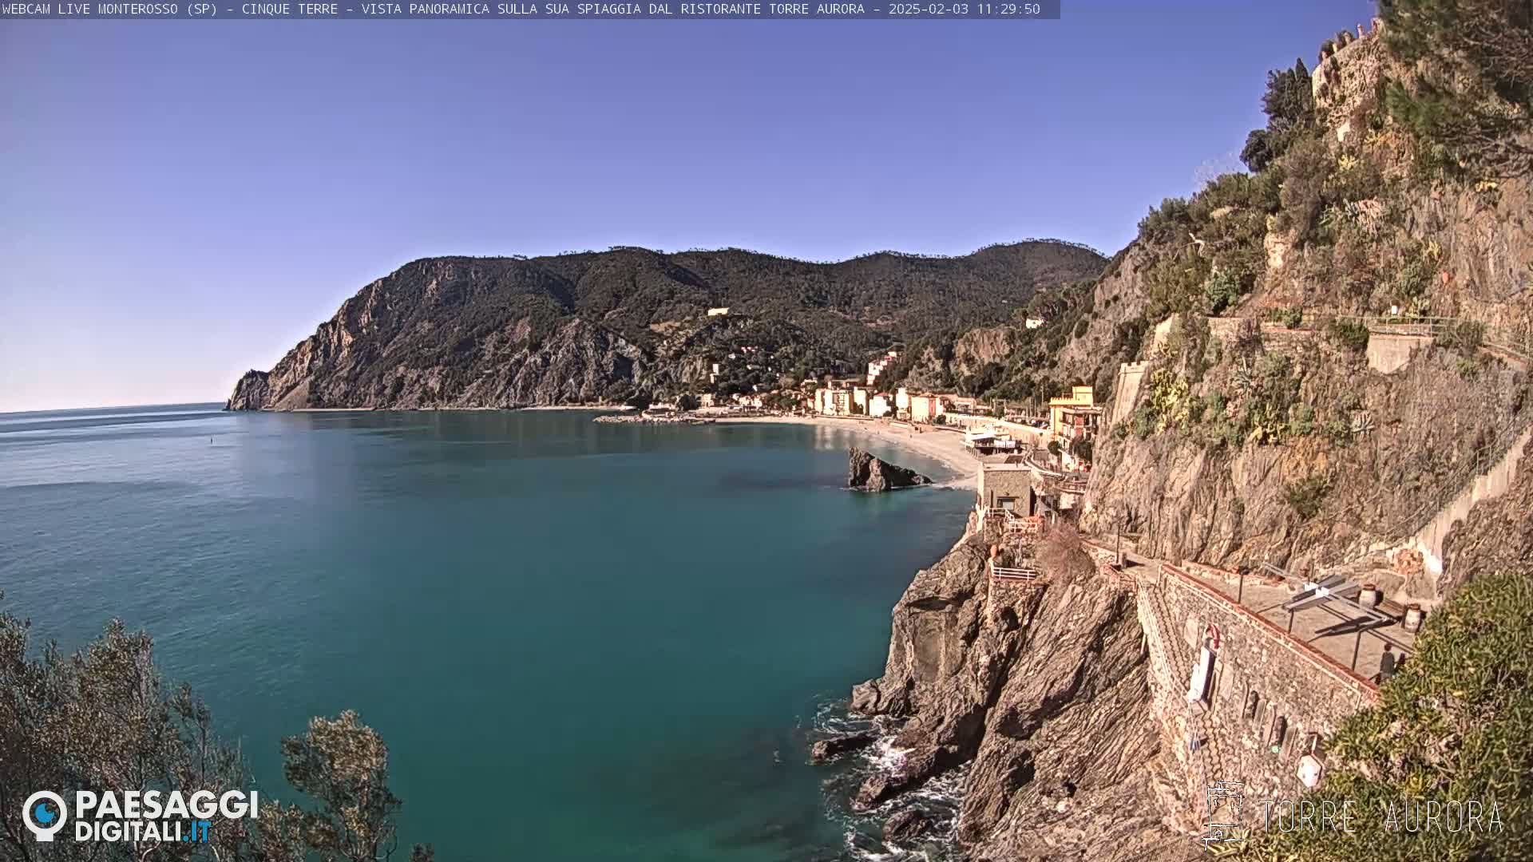Click the PAESAGGI DIGITALI.IT logo text

[x=166, y=816]
